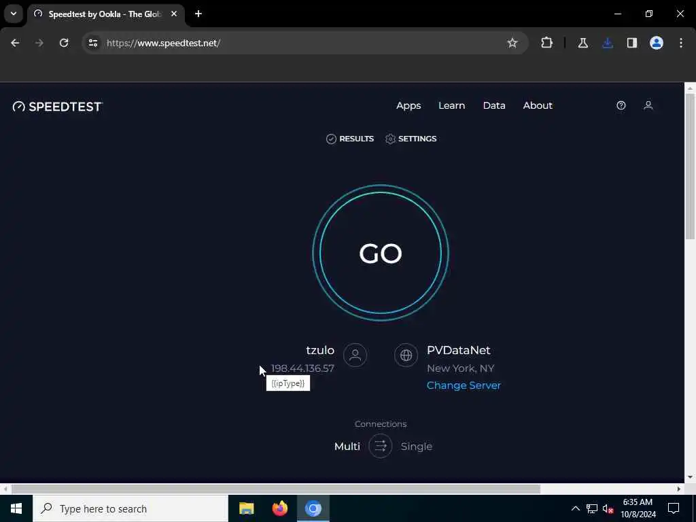This screenshot has width=696, height=522.
Task: Open the About menu
Action: (x=538, y=105)
